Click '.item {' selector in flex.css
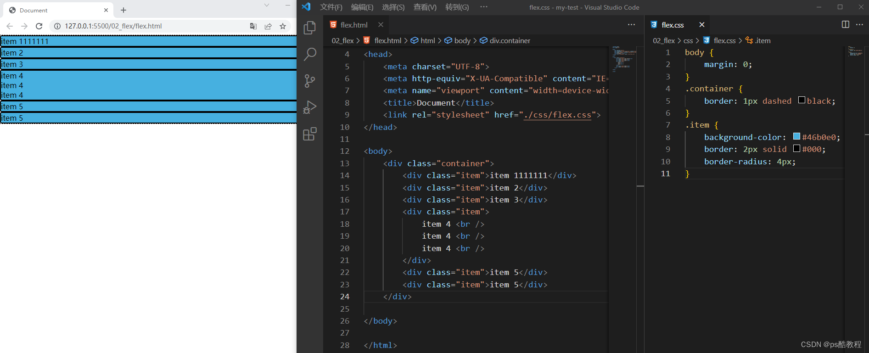 tap(701, 125)
